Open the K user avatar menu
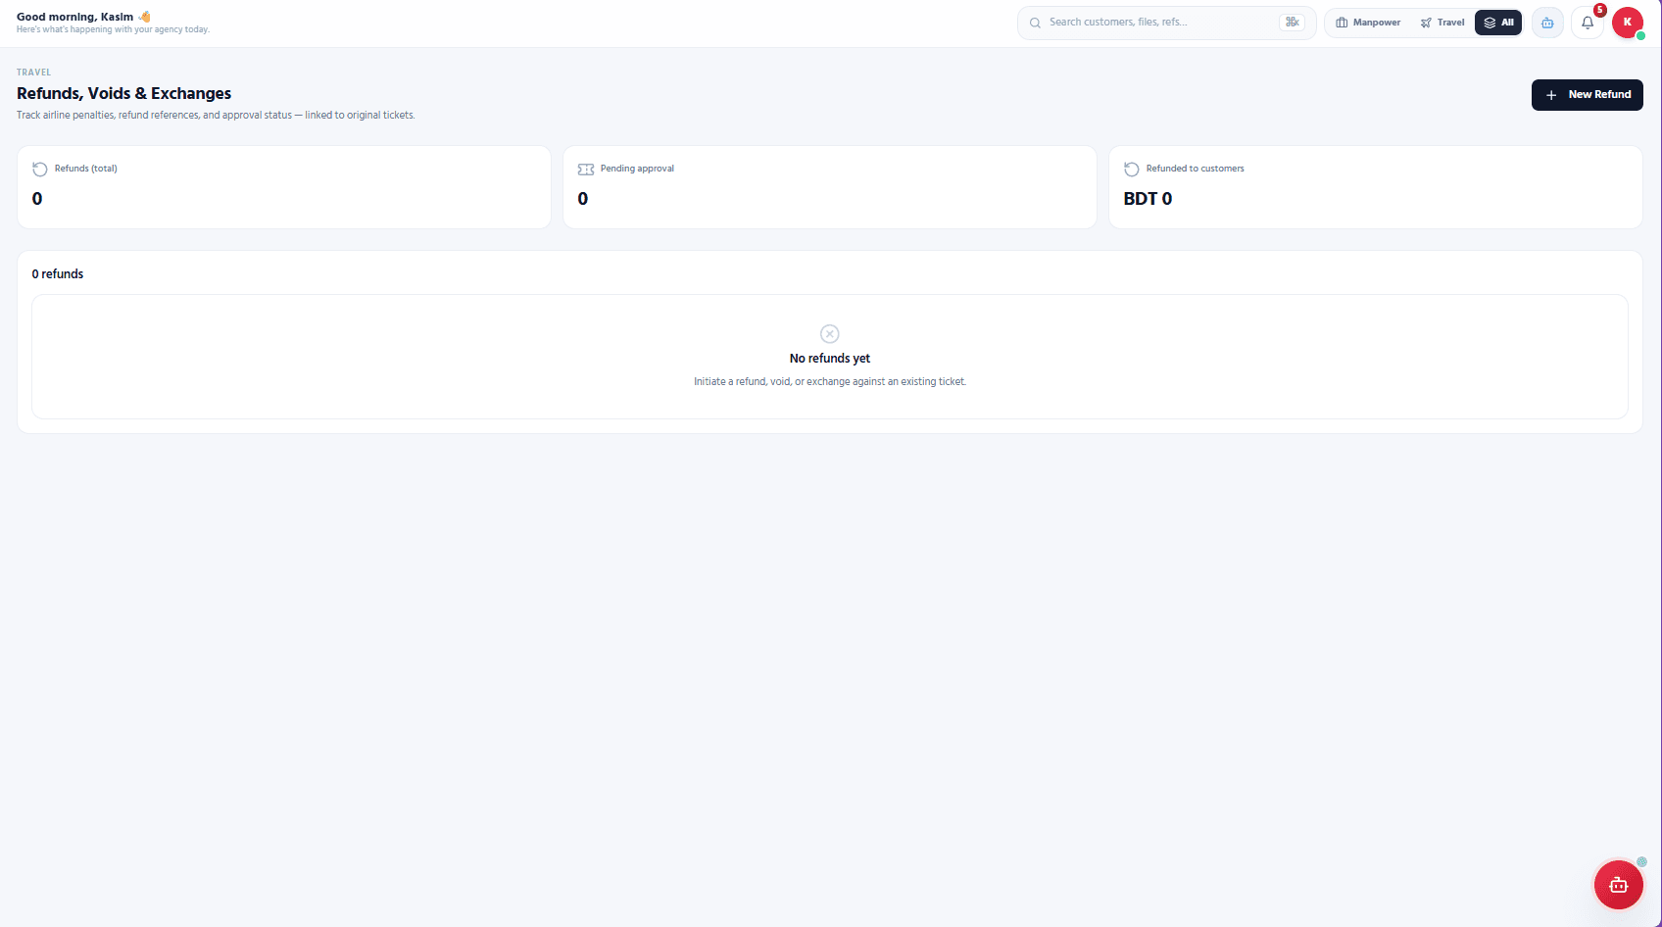The width and height of the screenshot is (1662, 927). click(1628, 23)
